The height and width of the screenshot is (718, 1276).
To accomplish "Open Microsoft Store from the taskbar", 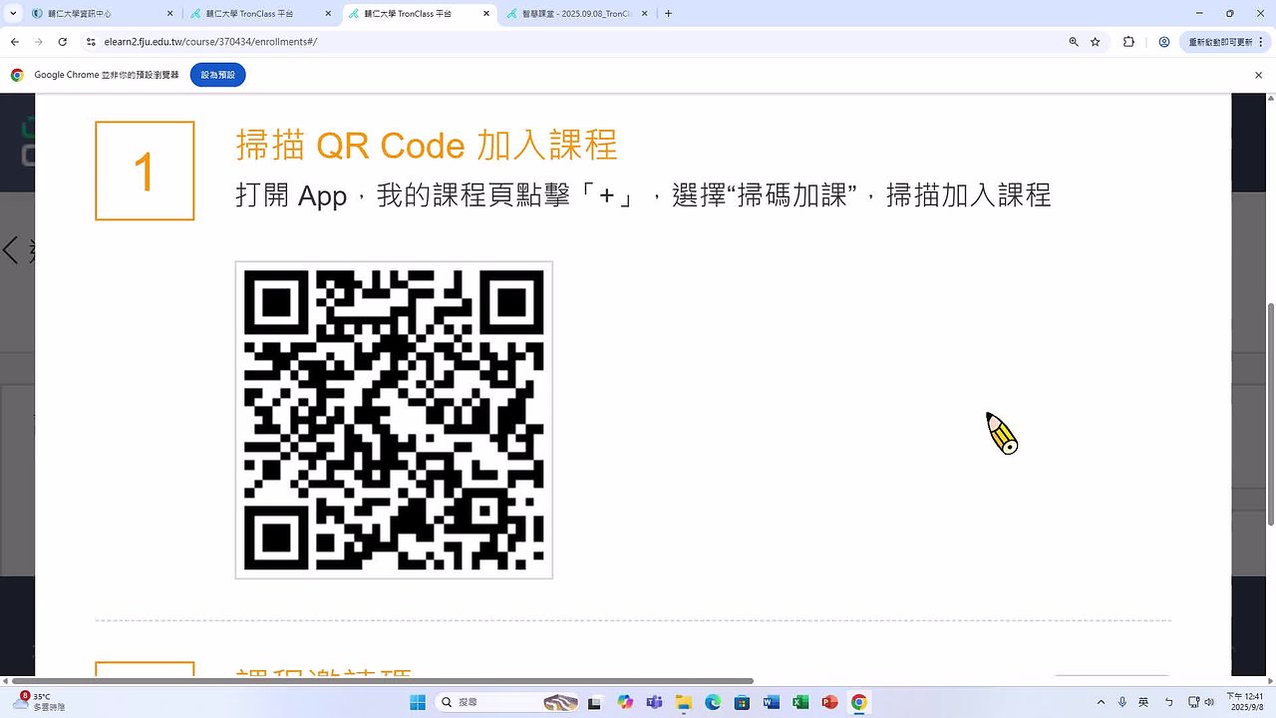I will (742, 702).
